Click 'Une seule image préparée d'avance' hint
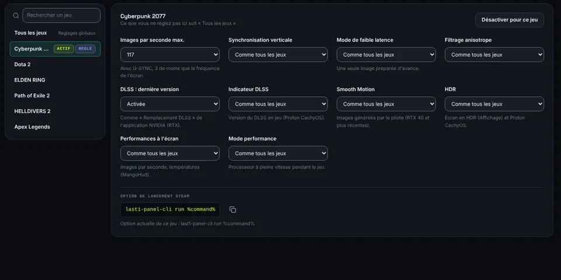Viewport: 561px width, 280px height. click(x=378, y=68)
